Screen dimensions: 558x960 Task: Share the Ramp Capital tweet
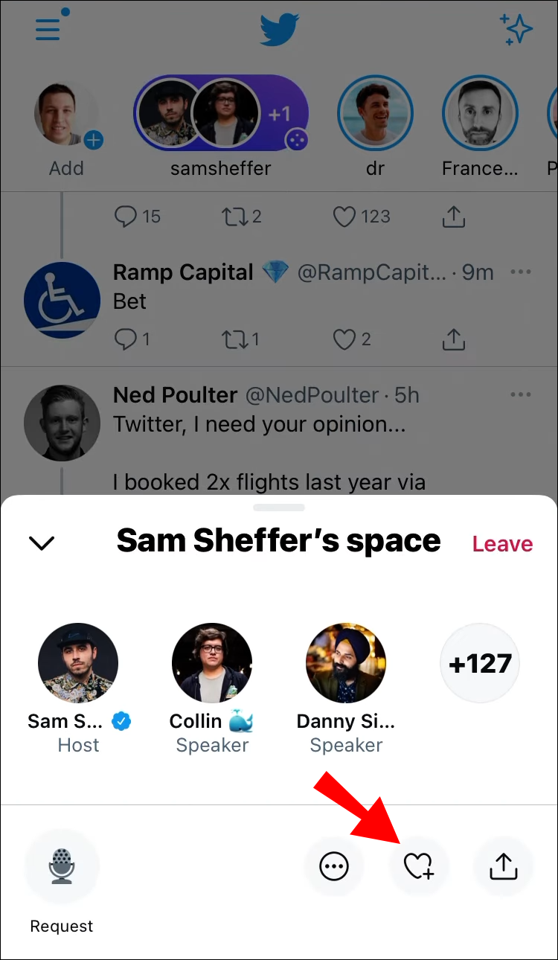point(453,339)
